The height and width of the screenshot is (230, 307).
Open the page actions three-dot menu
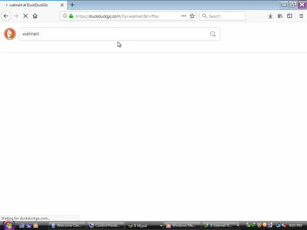[x=184, y=16]
